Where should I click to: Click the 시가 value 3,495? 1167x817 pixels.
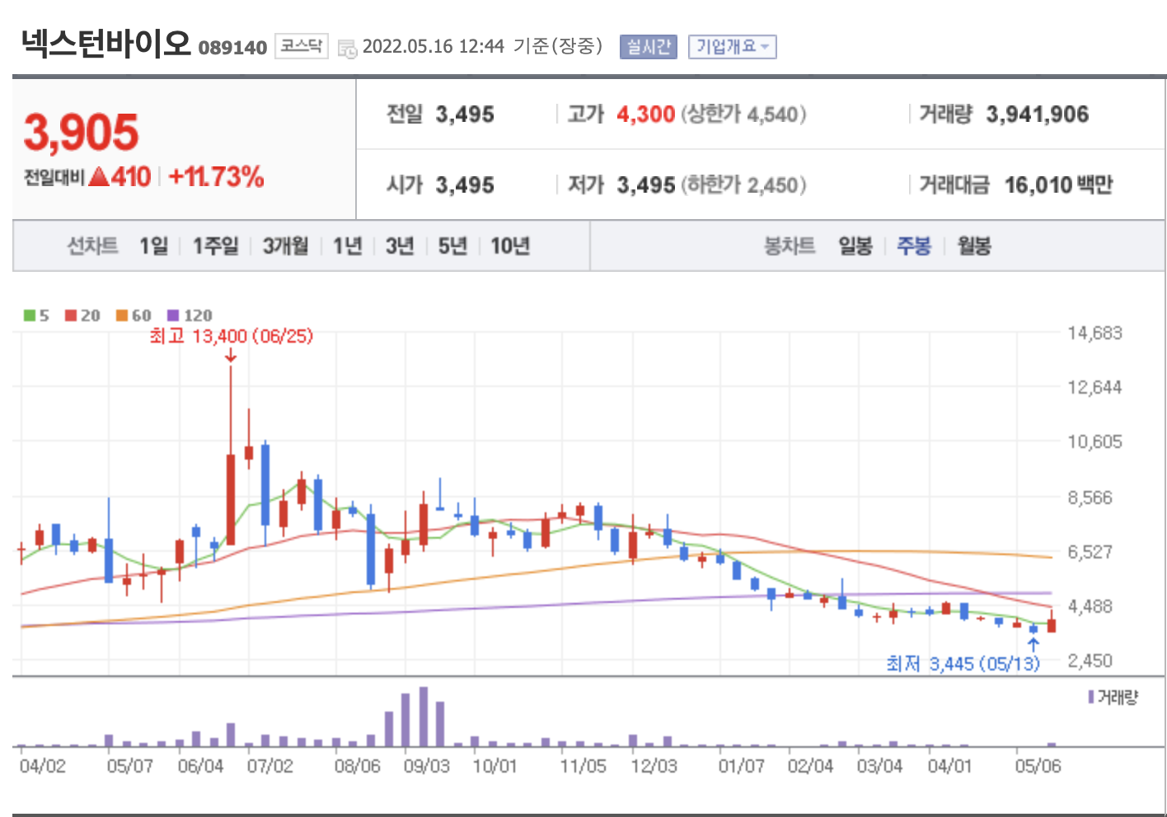pos(465,185)
